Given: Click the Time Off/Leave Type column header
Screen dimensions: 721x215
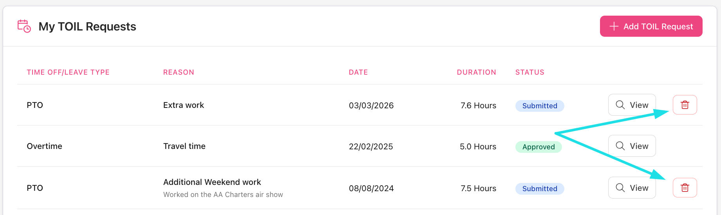Looking at the screenshot, I should [x=68, y=72].
